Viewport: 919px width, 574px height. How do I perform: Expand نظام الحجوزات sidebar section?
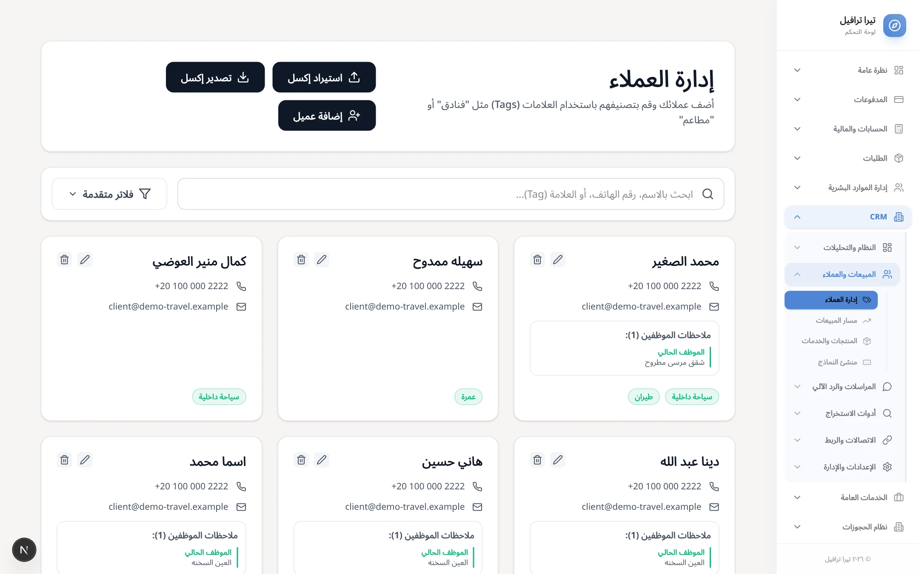pyautogui.click(x=848, y=527)
